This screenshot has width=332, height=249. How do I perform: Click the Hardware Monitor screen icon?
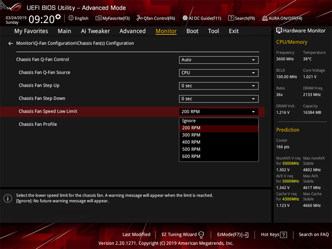pyautogui.click(x=279, y=30)
